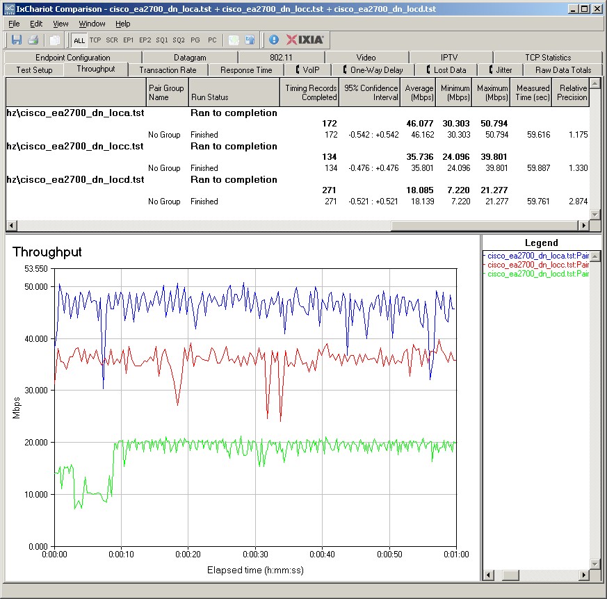Toggle the EP2 filter button
Screen dimensions: 607x599
click(x=145, y=40)
